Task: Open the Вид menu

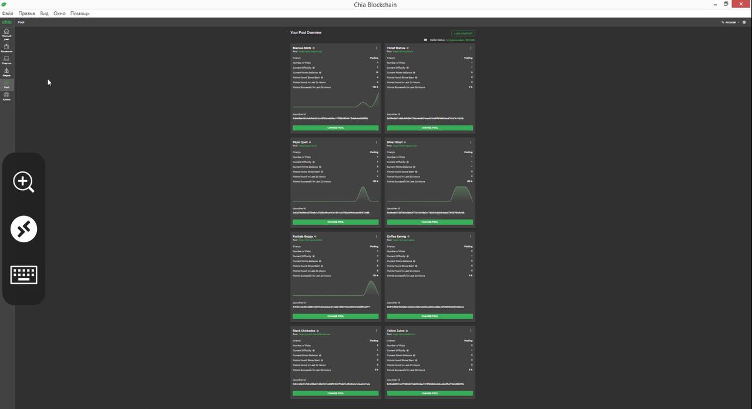Action: pyautogui.click(x=44, y=13)
